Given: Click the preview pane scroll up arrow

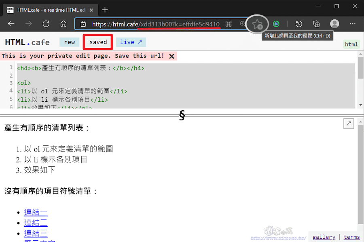Looking at the screenshot, I should (360, 122).
